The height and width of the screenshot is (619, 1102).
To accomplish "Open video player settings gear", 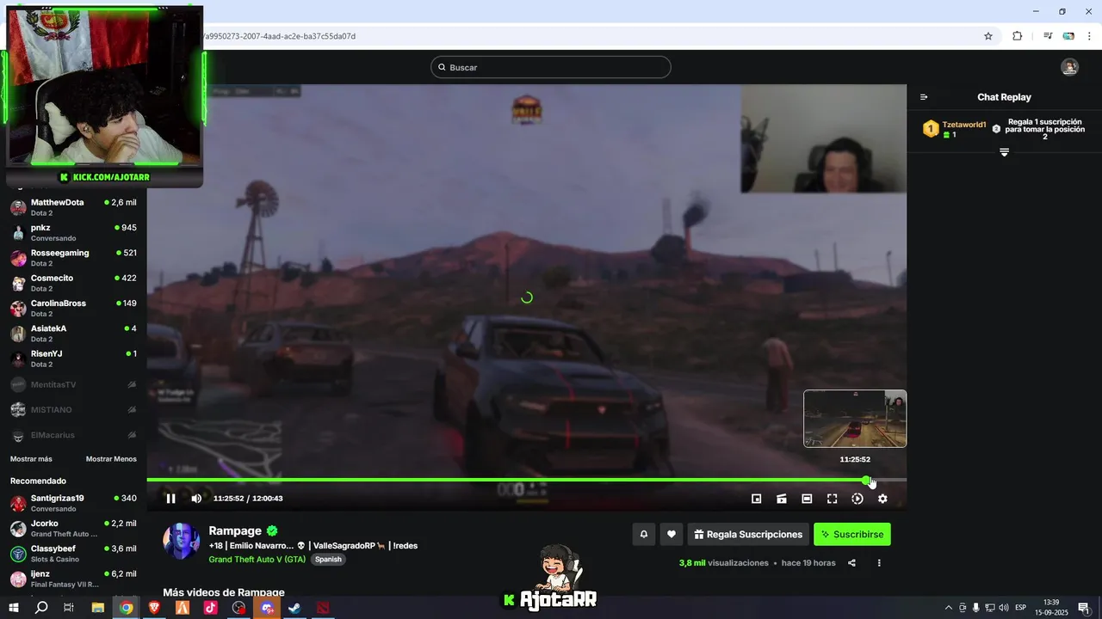I will click(882, 499).
